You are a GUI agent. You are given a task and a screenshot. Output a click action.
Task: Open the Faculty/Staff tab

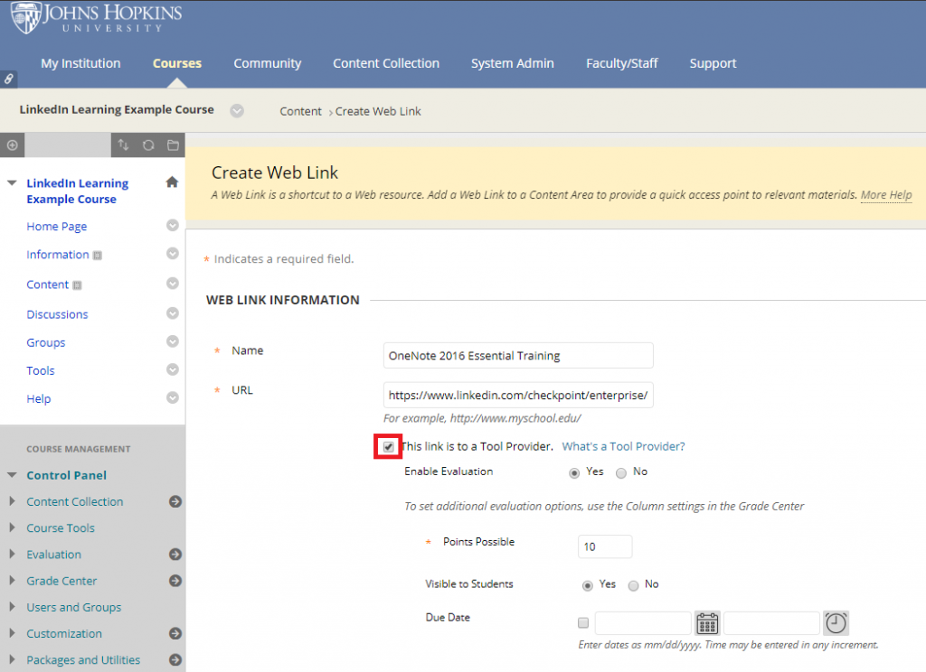[621, 63]
